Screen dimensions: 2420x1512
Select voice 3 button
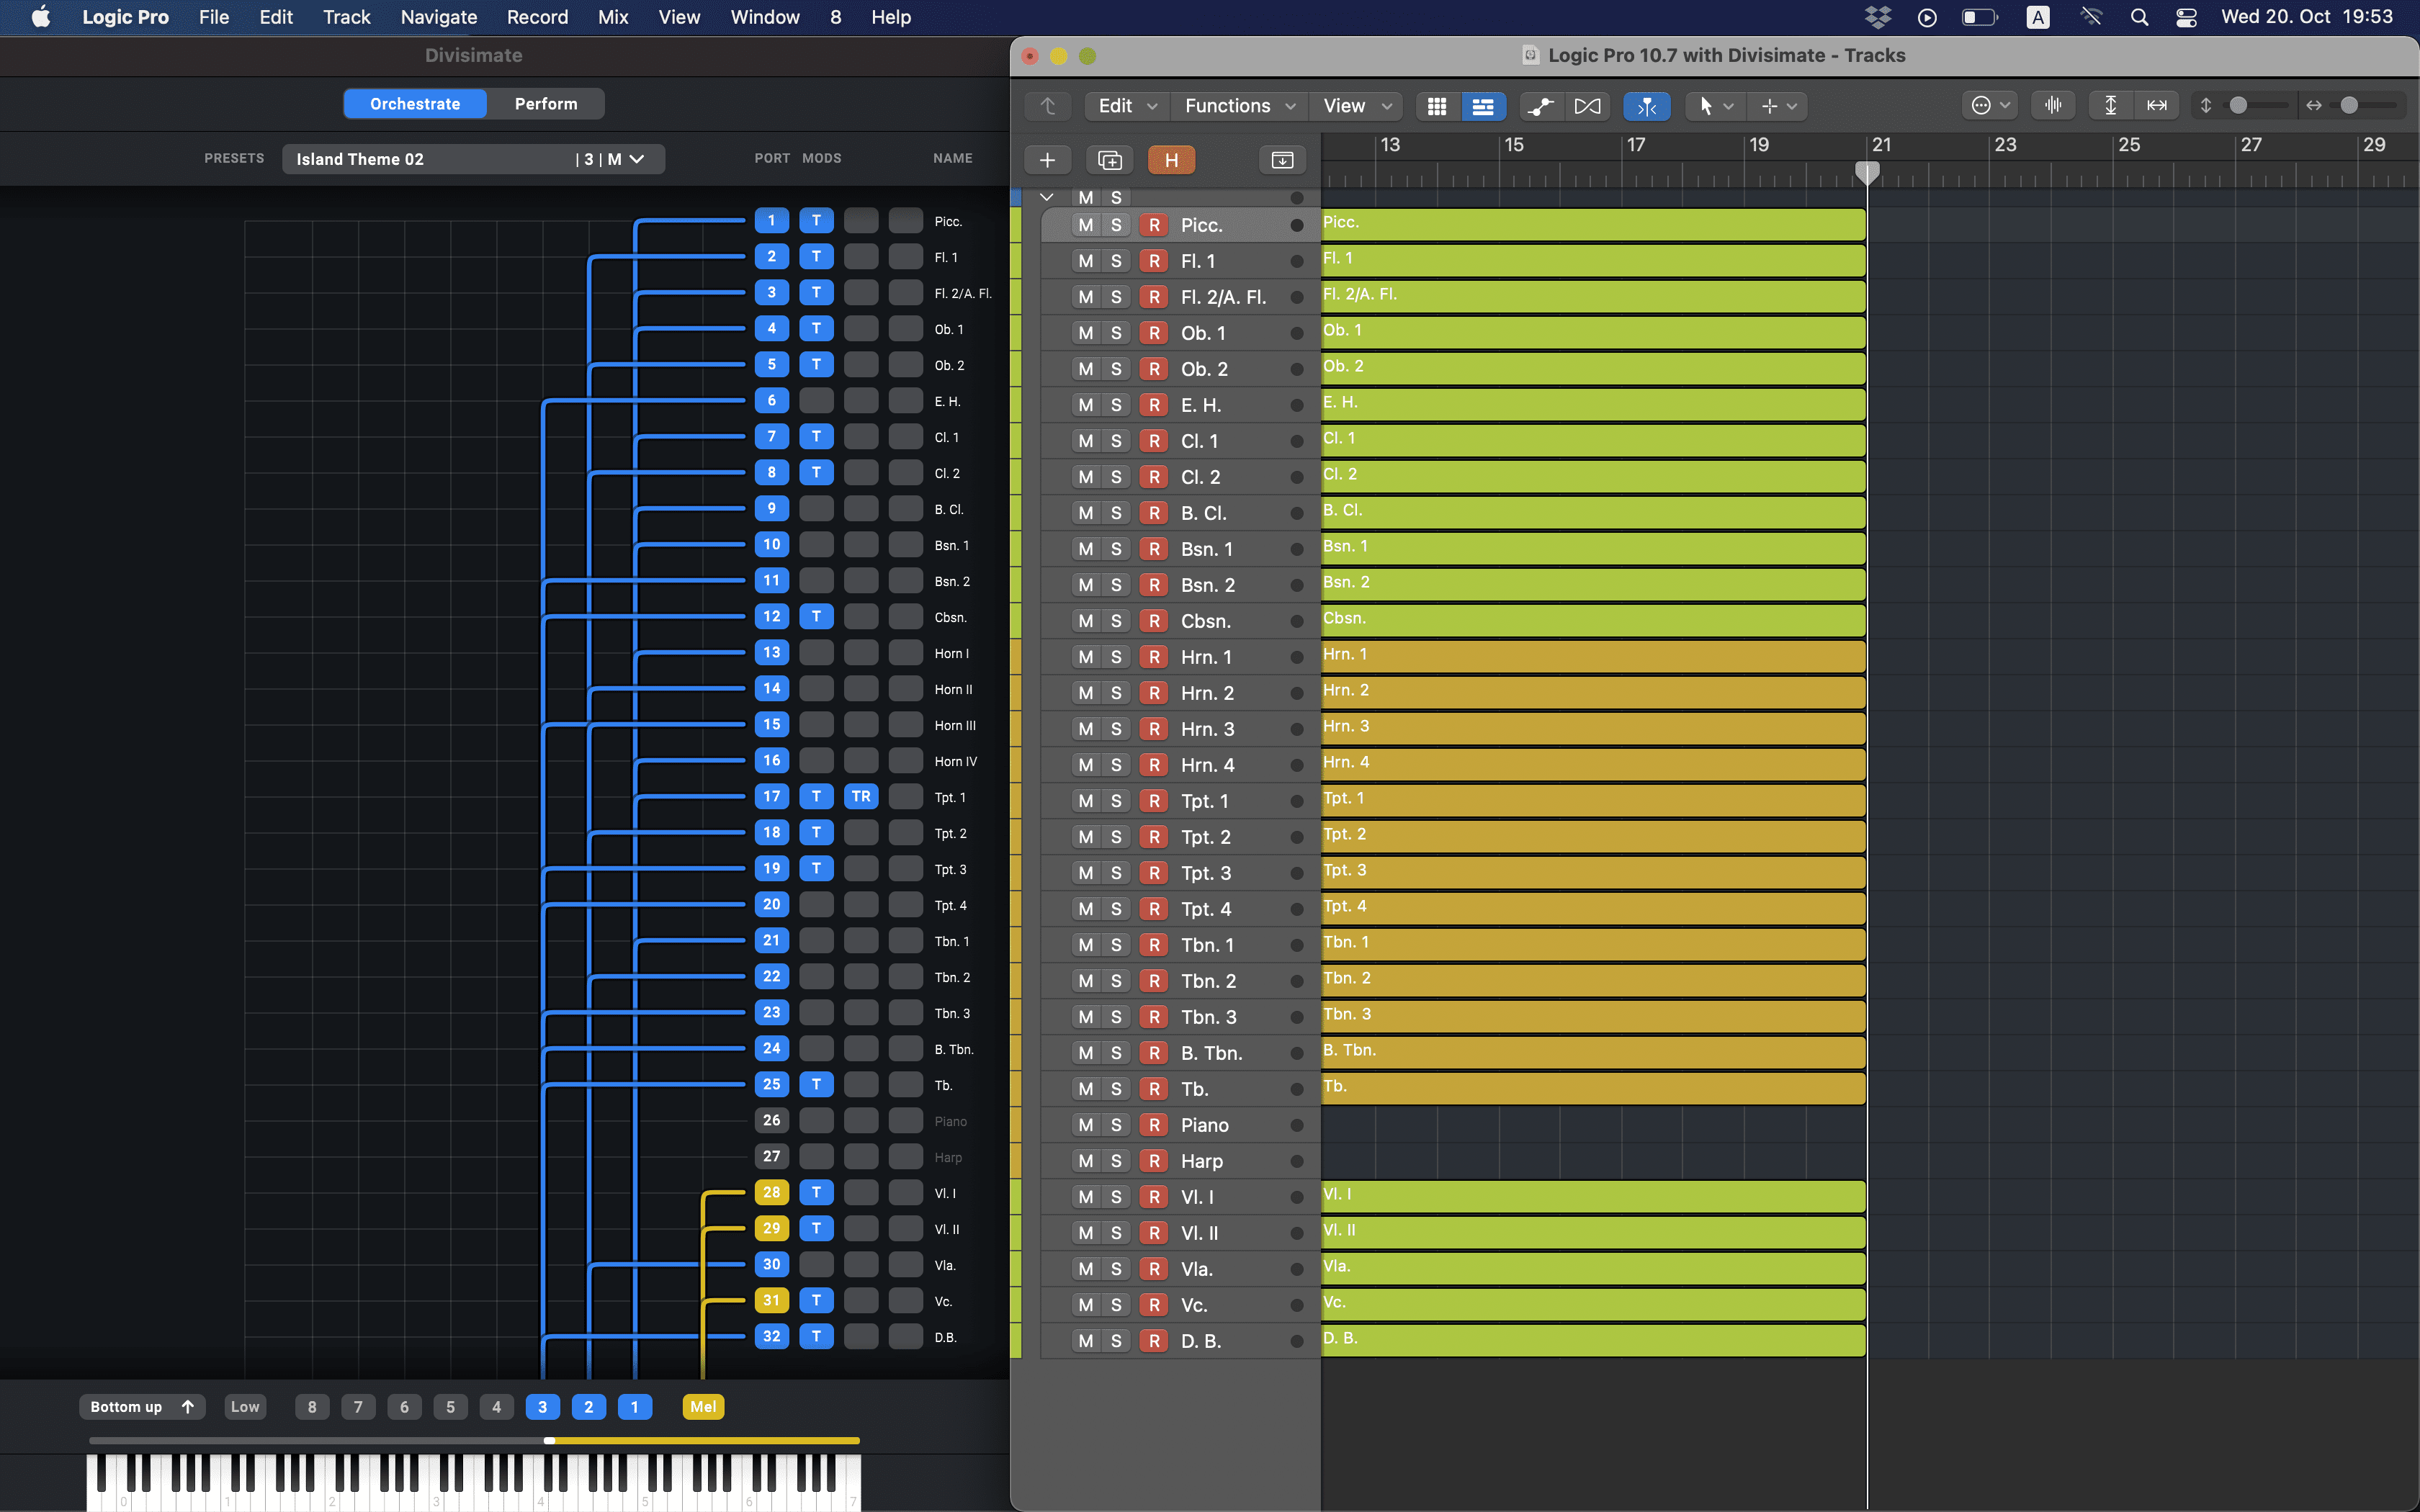tap(542, 1407)
